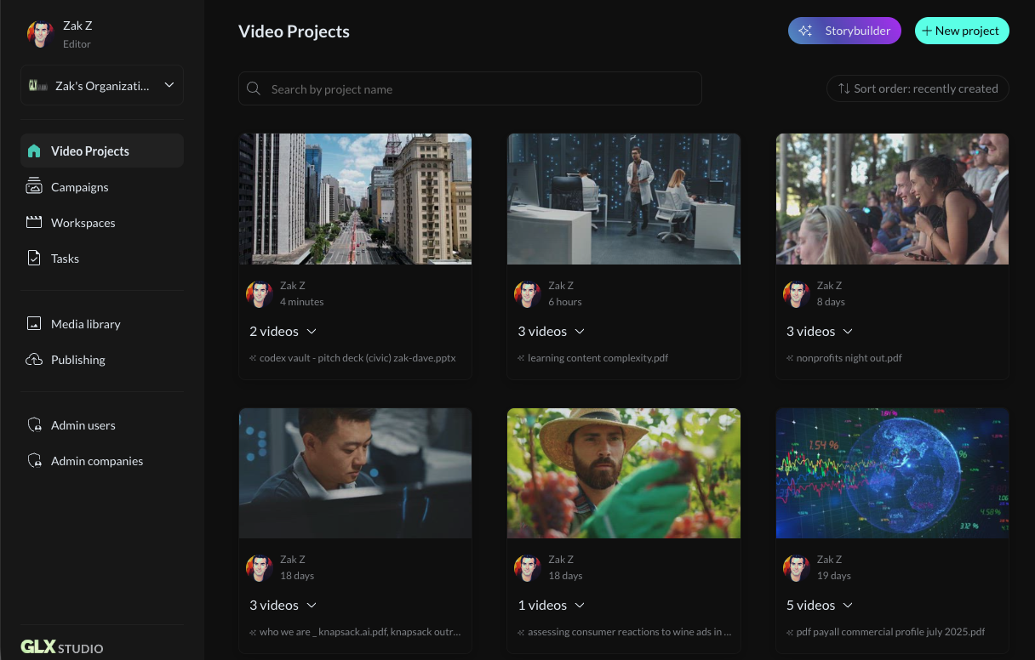Create a New project
The width and height of the screenshot is (1035, 660).
click(x=962, y=31)
